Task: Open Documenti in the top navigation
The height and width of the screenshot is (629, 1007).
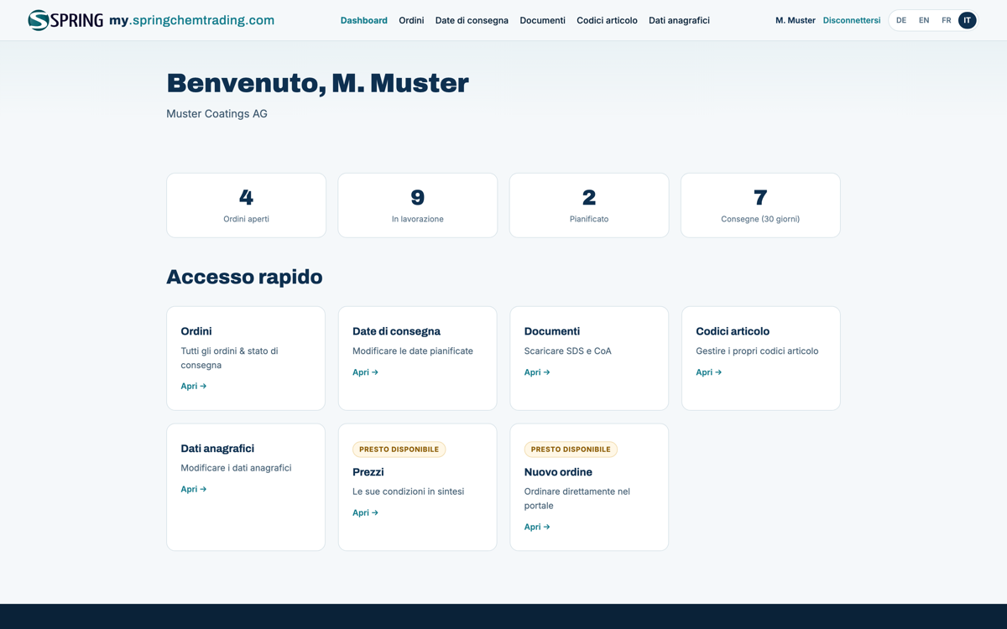Action: point(542,20)
